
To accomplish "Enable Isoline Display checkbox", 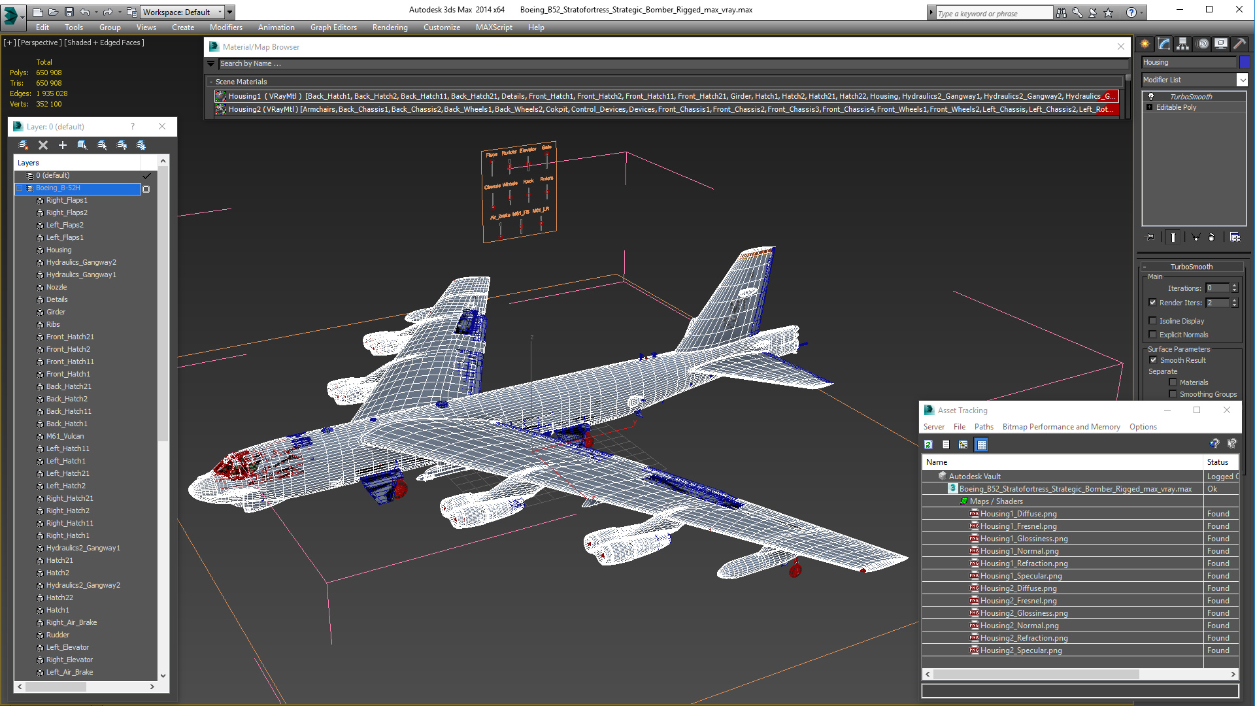I will 1153,321.
